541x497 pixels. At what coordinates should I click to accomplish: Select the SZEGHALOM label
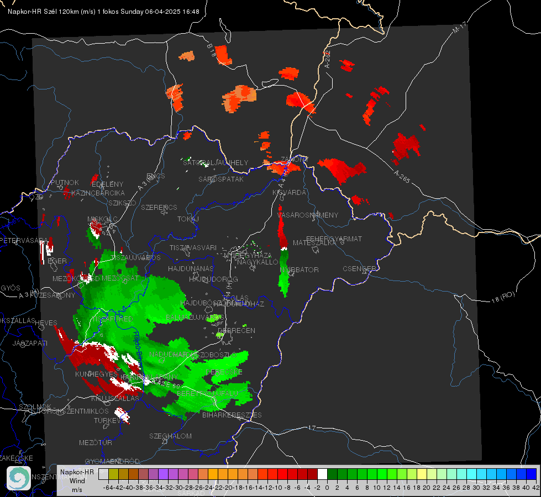pos(170,436)
